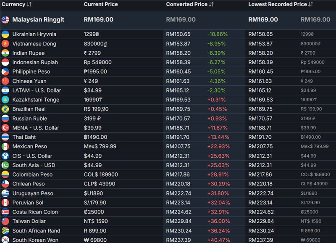Click the Current Price column header

pos(101,4)
